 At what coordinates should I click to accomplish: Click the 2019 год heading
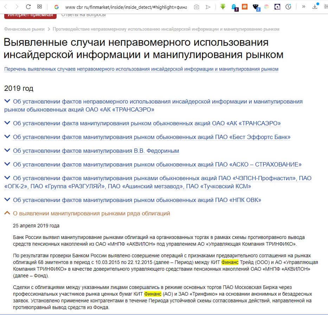[x=19, y=88]
